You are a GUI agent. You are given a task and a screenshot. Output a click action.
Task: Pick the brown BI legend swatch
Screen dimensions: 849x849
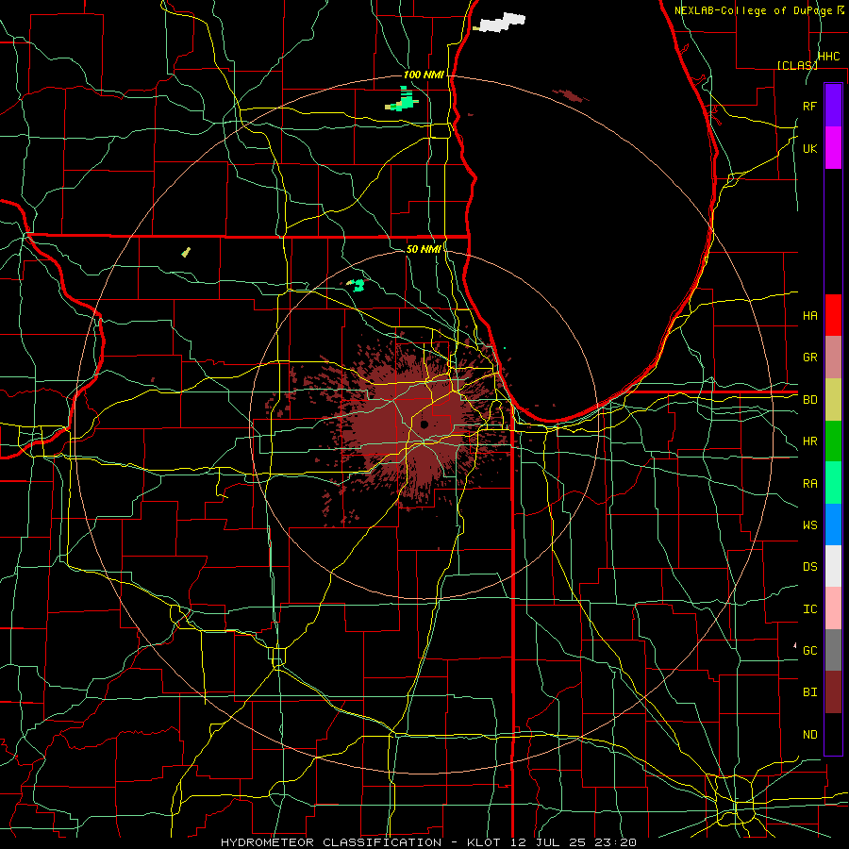coord(833,692)
